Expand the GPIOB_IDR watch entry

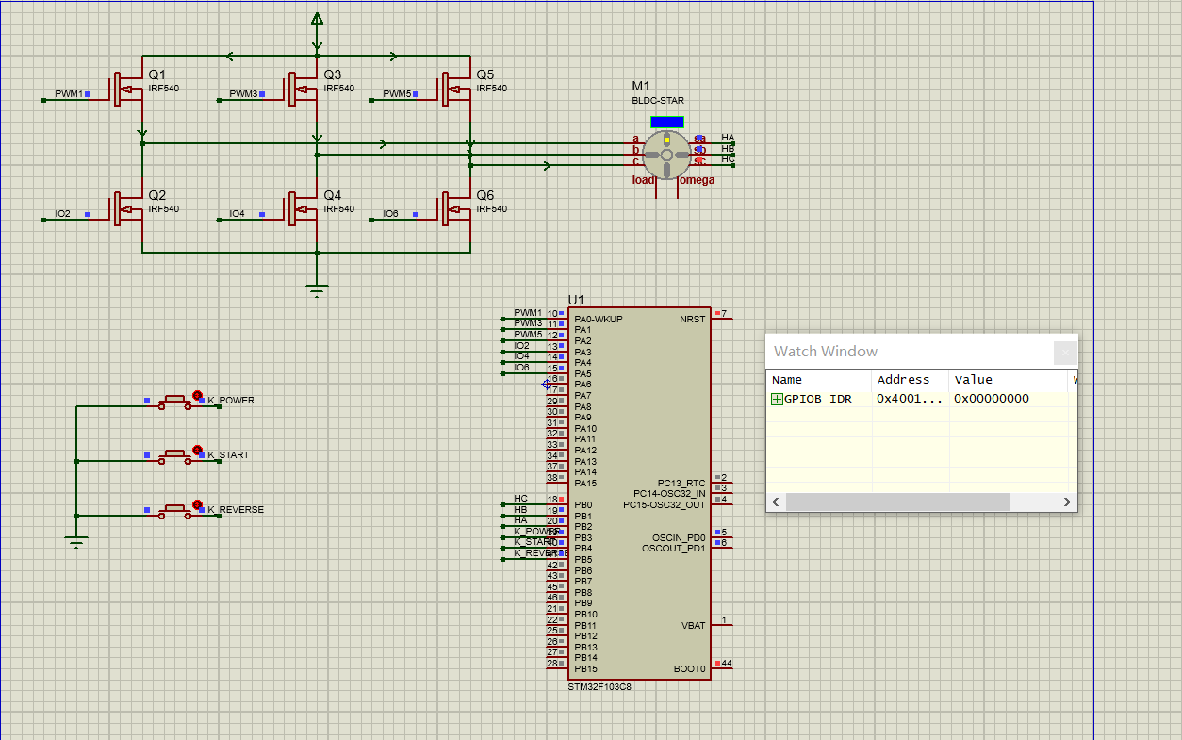(777, 399)
